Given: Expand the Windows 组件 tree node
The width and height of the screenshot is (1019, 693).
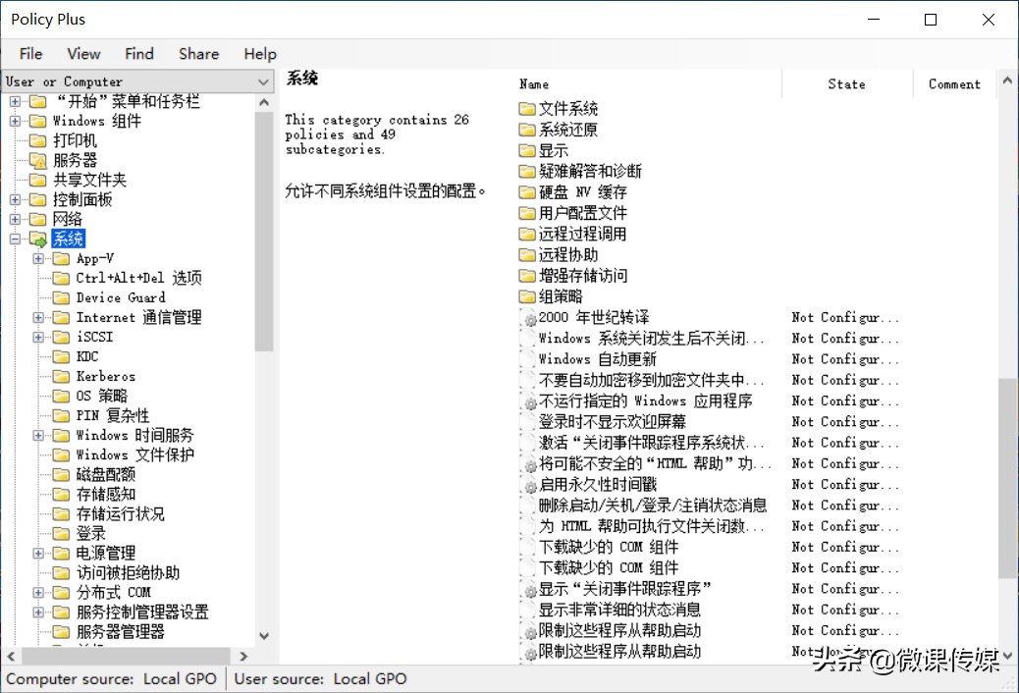Looking at the screenshot, I should click(14, 120).
